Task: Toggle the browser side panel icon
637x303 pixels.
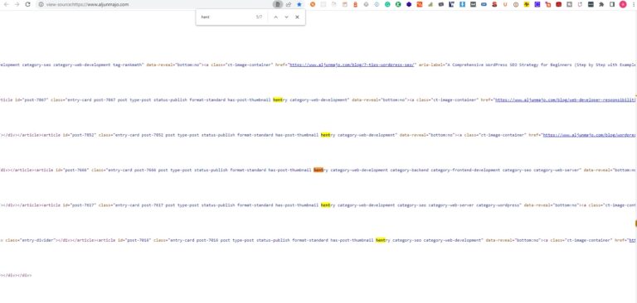Action: coord(612,4)
